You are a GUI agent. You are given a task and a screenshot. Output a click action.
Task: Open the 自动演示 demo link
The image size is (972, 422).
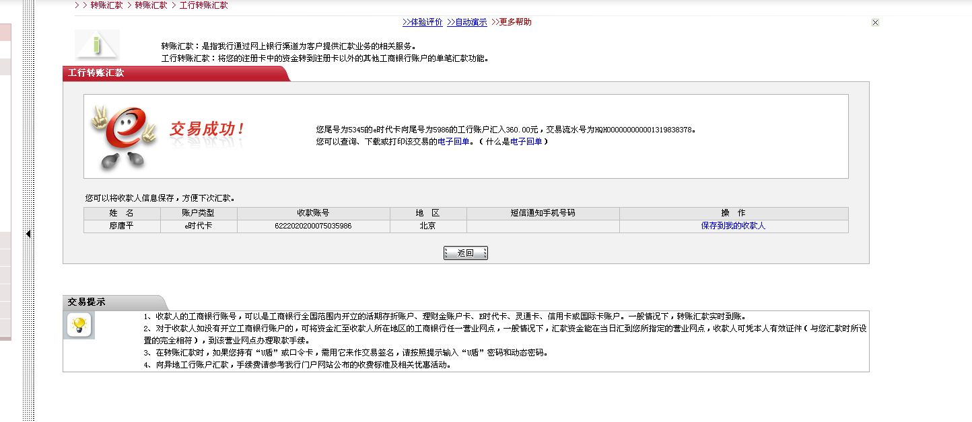466,22
